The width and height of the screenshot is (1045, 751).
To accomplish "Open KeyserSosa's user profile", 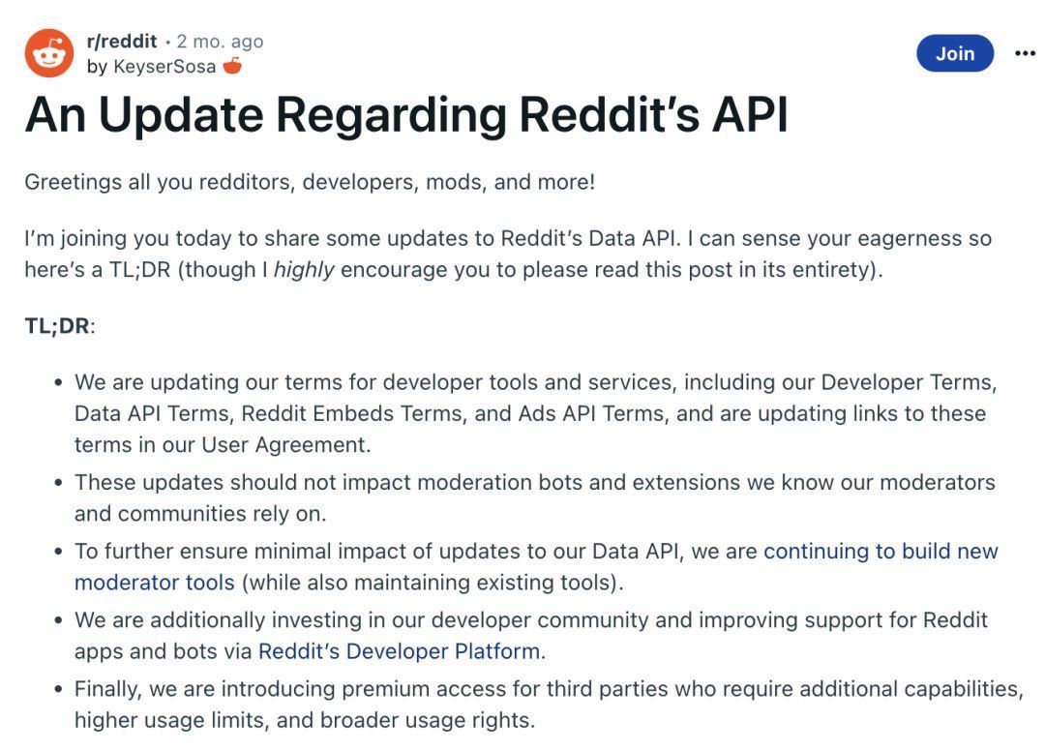I will coord(164,67).
